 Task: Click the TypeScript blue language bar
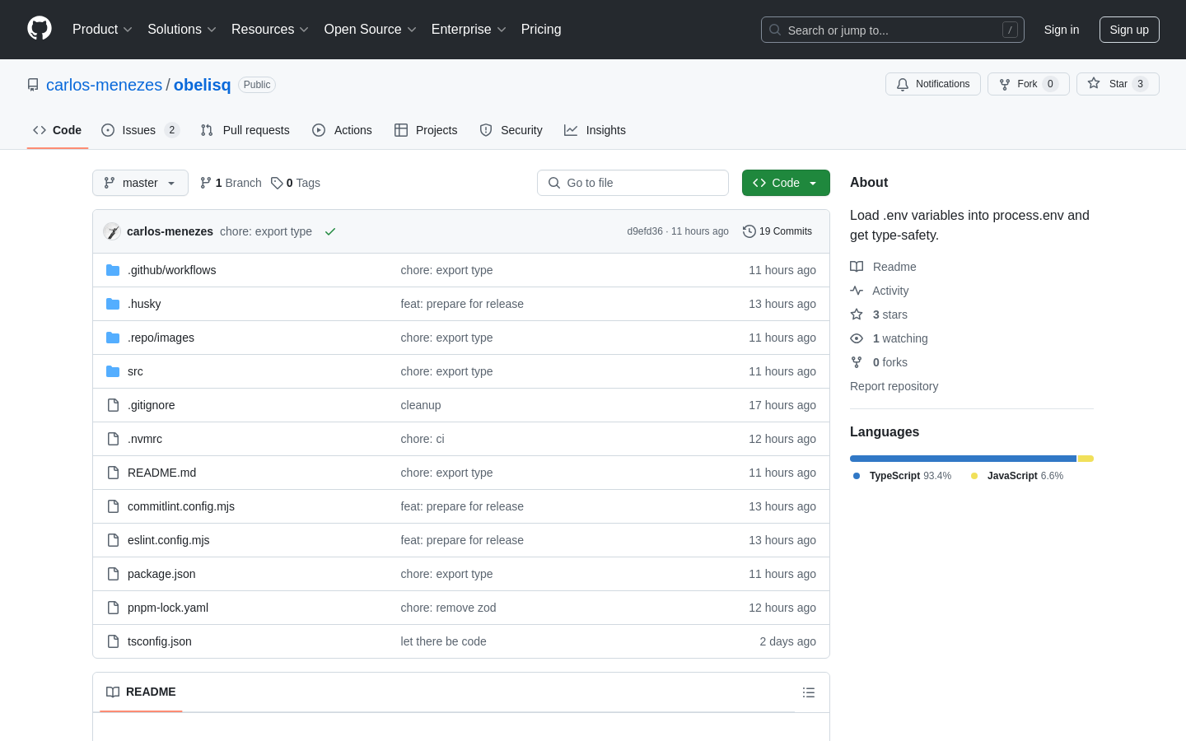[963, 459]
